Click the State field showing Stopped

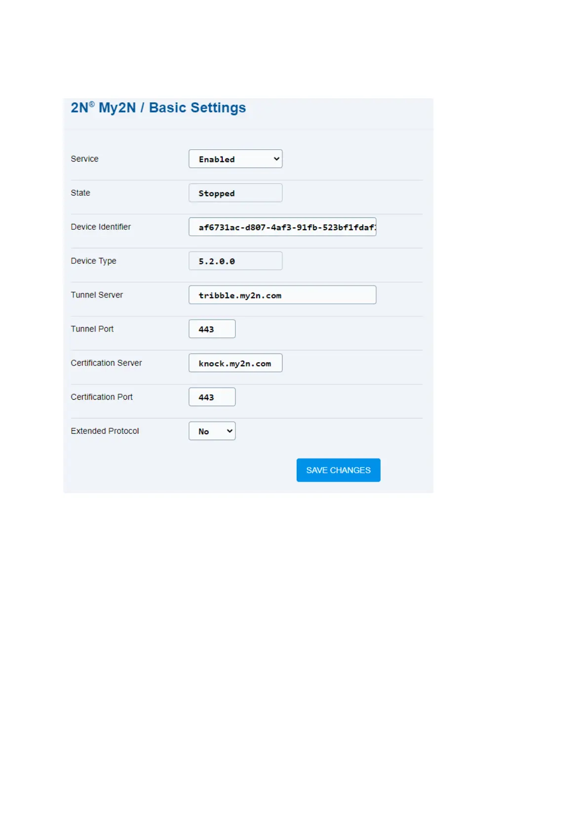(235, 193)
